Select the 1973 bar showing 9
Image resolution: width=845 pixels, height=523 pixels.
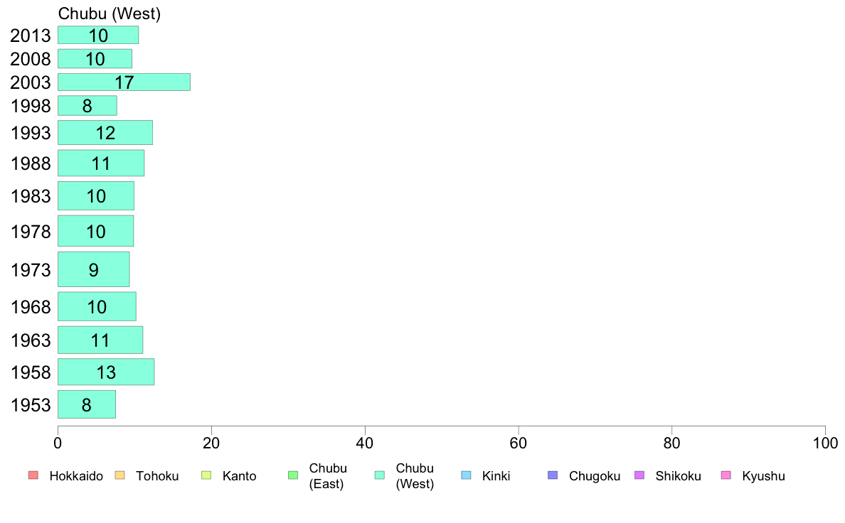[94, 269]
